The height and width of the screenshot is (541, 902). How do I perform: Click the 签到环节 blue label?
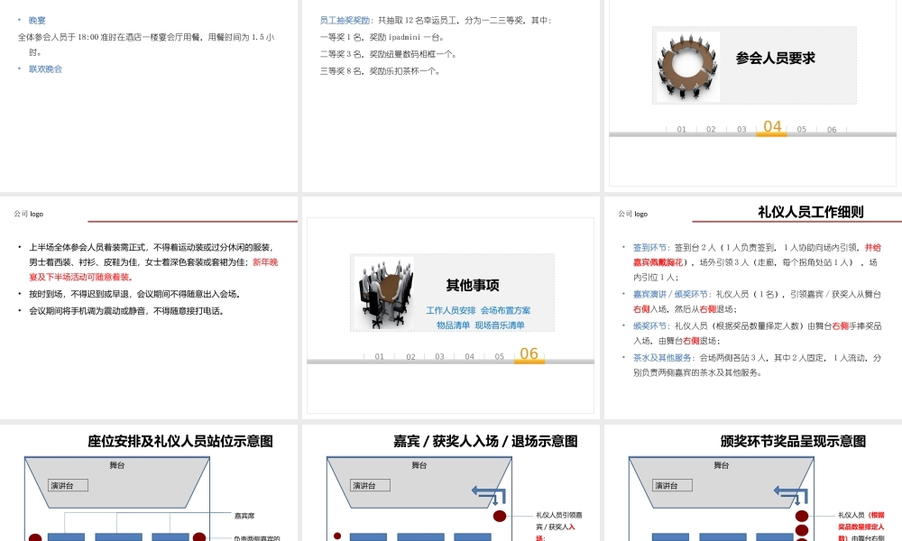[x=650, y=248]
